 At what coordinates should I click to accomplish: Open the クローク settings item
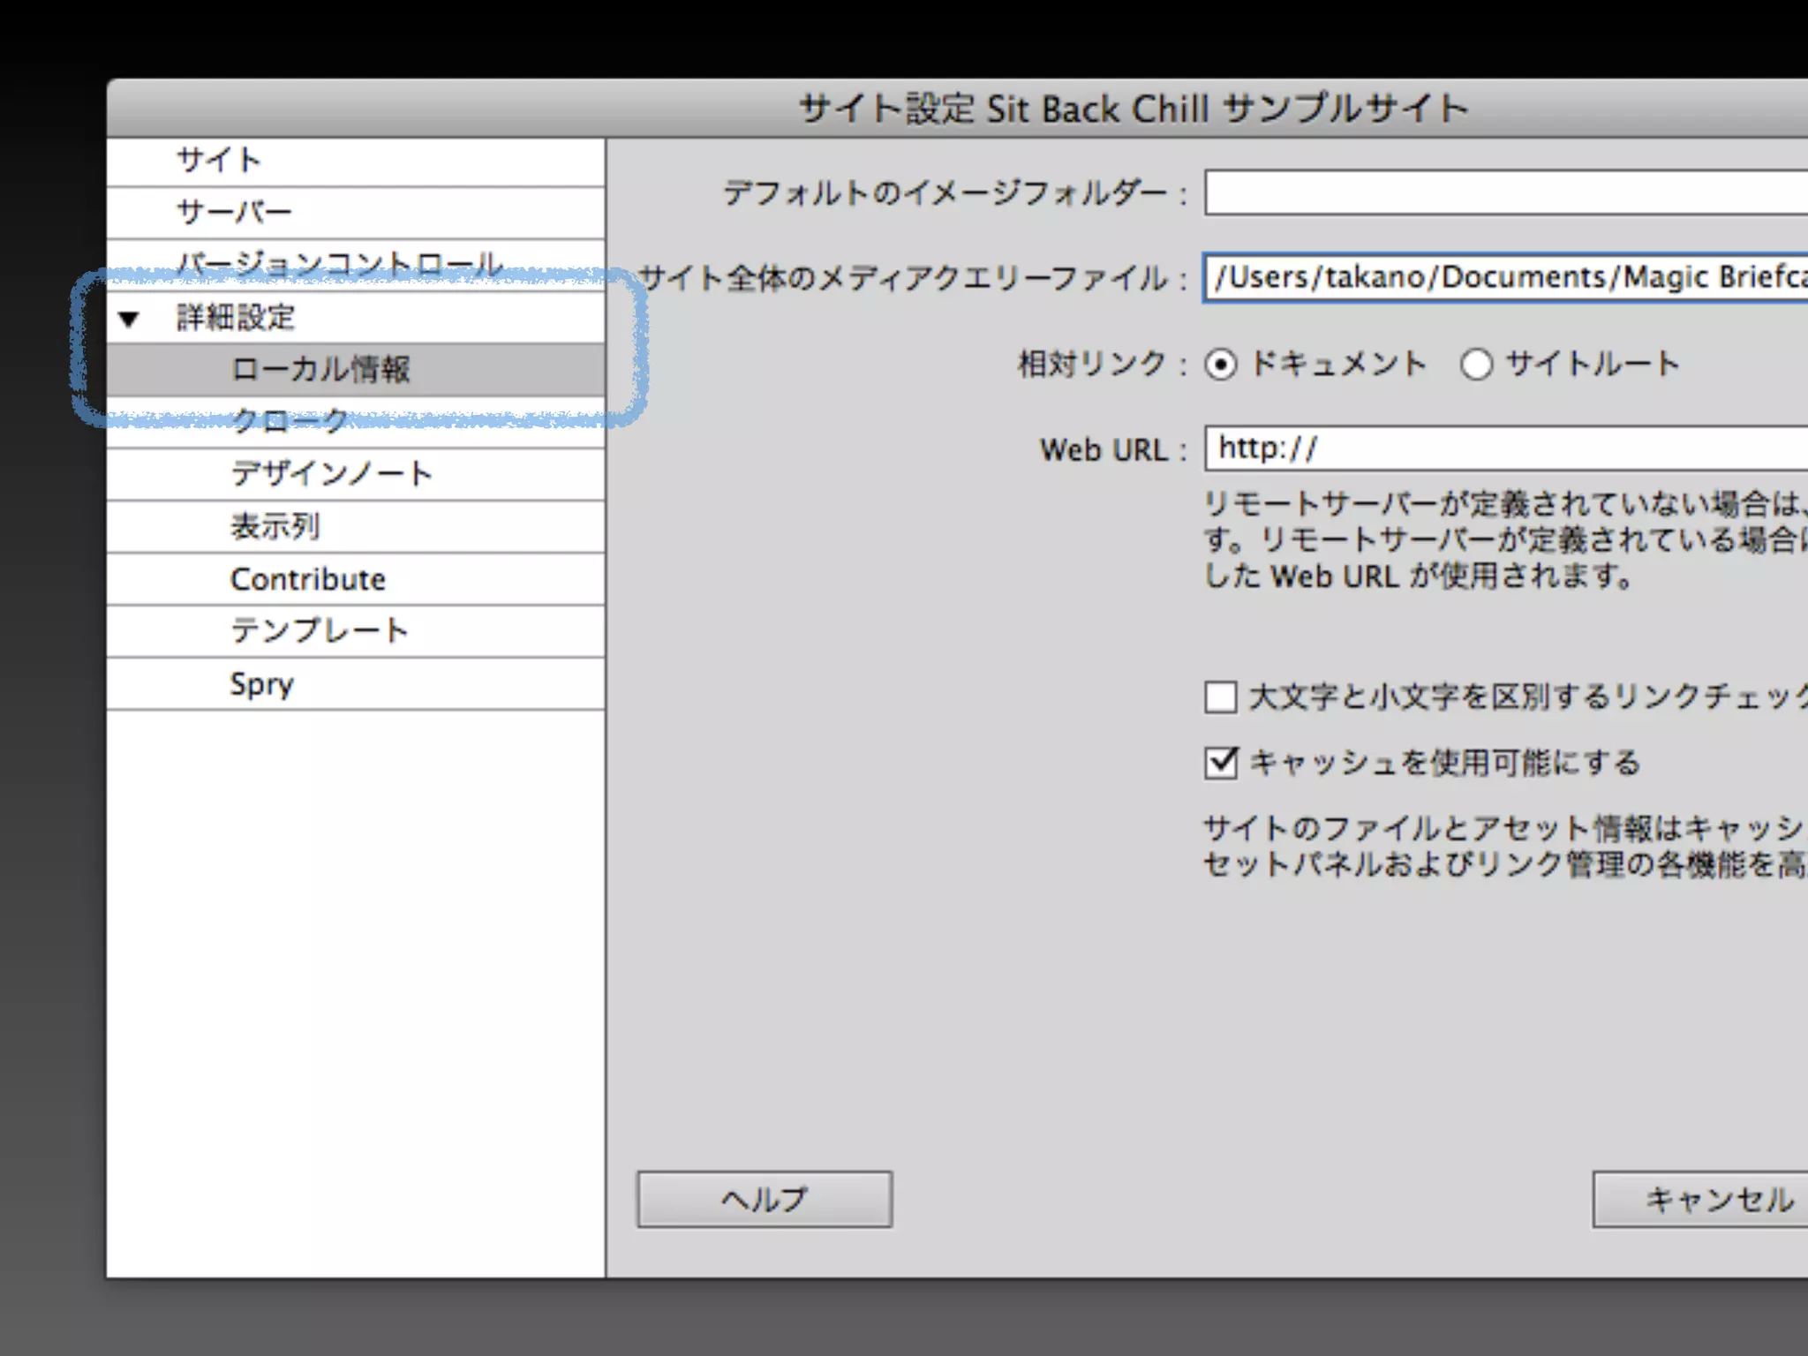[290, 421]
